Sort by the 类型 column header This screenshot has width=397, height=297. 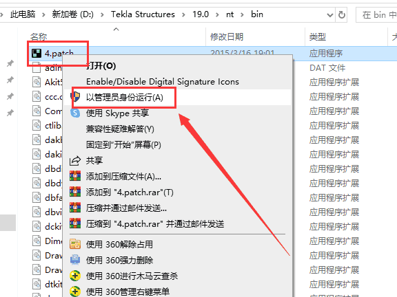pyautogui.click(x=318, y=37)
